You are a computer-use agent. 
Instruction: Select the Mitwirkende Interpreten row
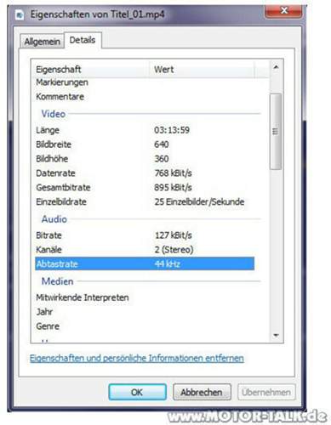tap(145, 297)
